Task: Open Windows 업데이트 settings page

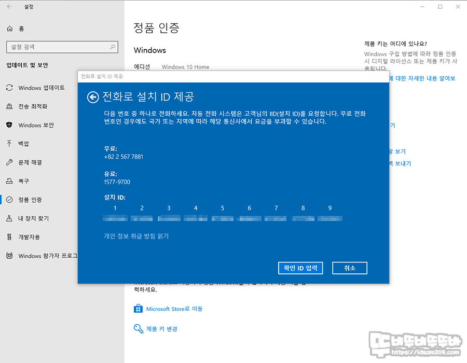Action: 42,88
